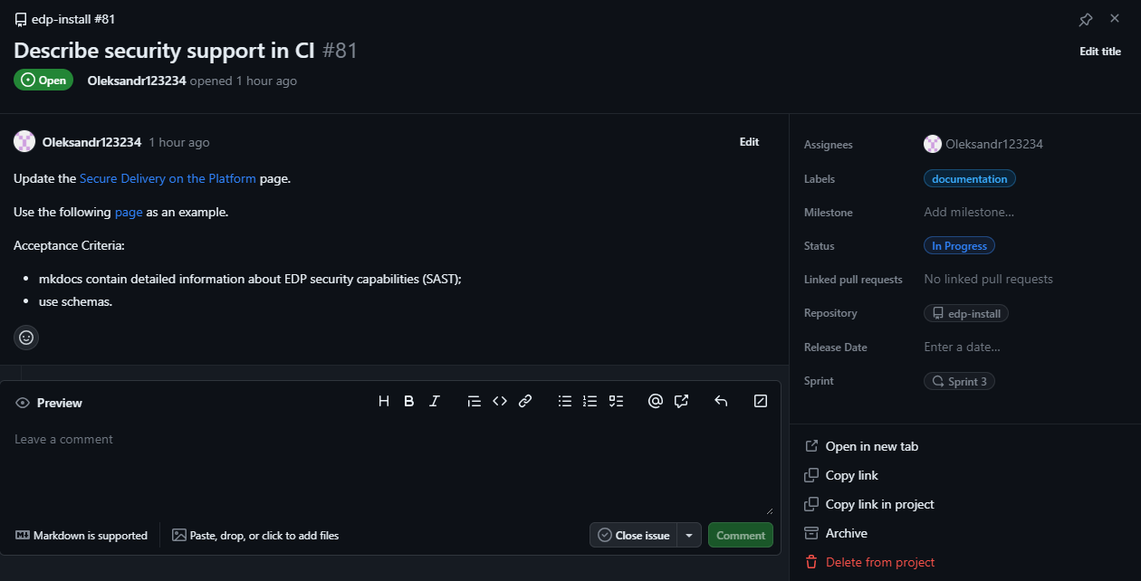Viewport: 1141px width, 581px height.
Task: Open the emoji reaction picker on the issue
Action: (x=25, y=337)
